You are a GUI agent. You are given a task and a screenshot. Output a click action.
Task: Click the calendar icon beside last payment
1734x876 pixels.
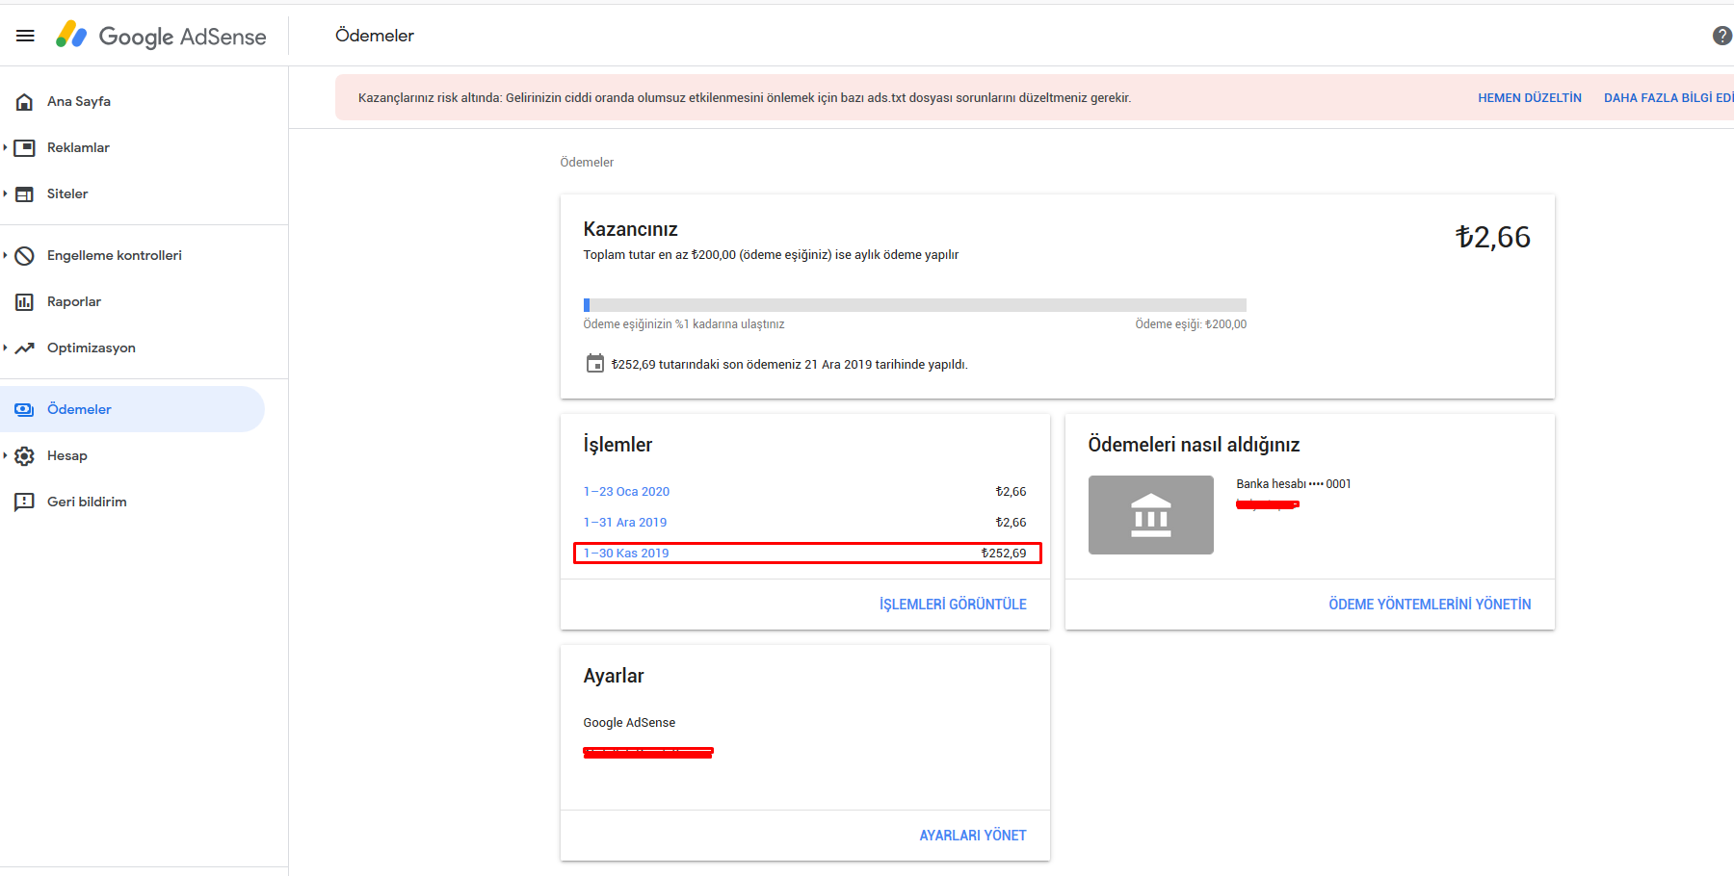(595, 364)
